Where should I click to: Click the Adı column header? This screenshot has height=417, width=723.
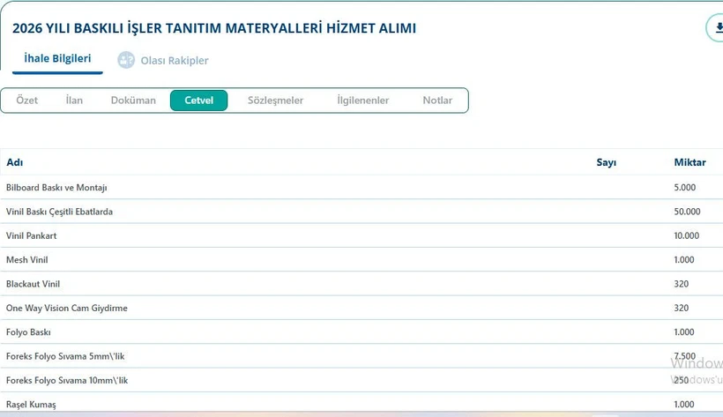pos(15,162)
